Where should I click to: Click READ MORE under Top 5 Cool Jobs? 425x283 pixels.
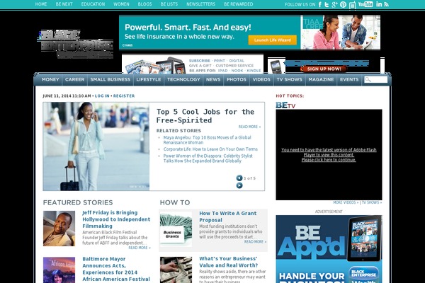click(x=249, y=127)
